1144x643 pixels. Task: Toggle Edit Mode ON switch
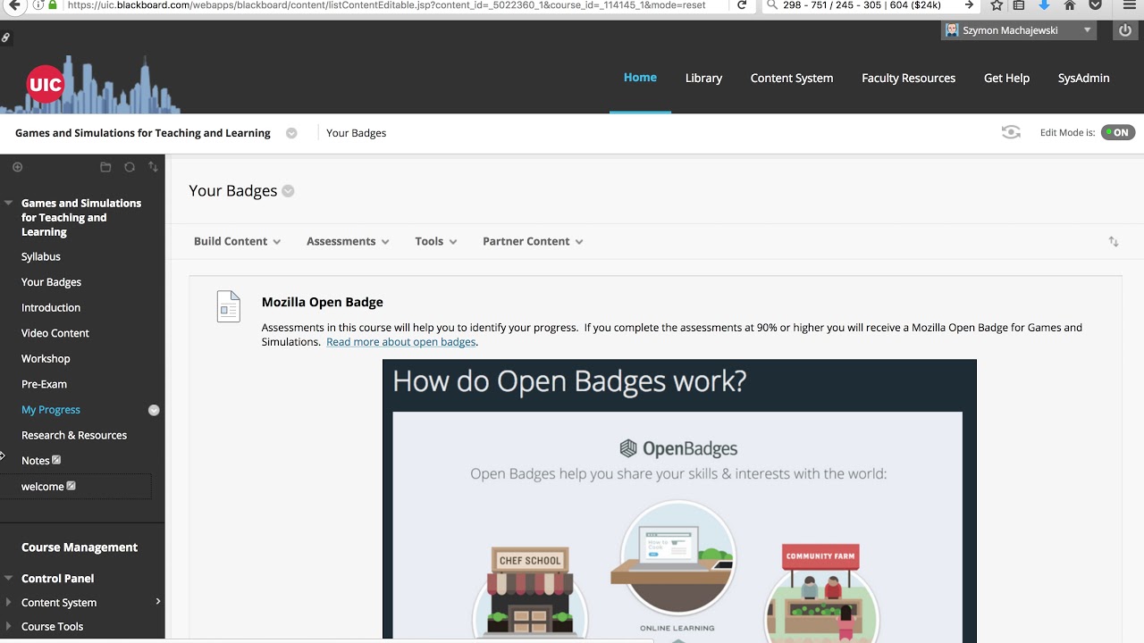coord(1117,132)
